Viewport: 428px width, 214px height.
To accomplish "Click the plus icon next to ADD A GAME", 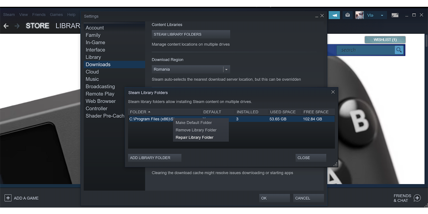I will tap(8, 198).
